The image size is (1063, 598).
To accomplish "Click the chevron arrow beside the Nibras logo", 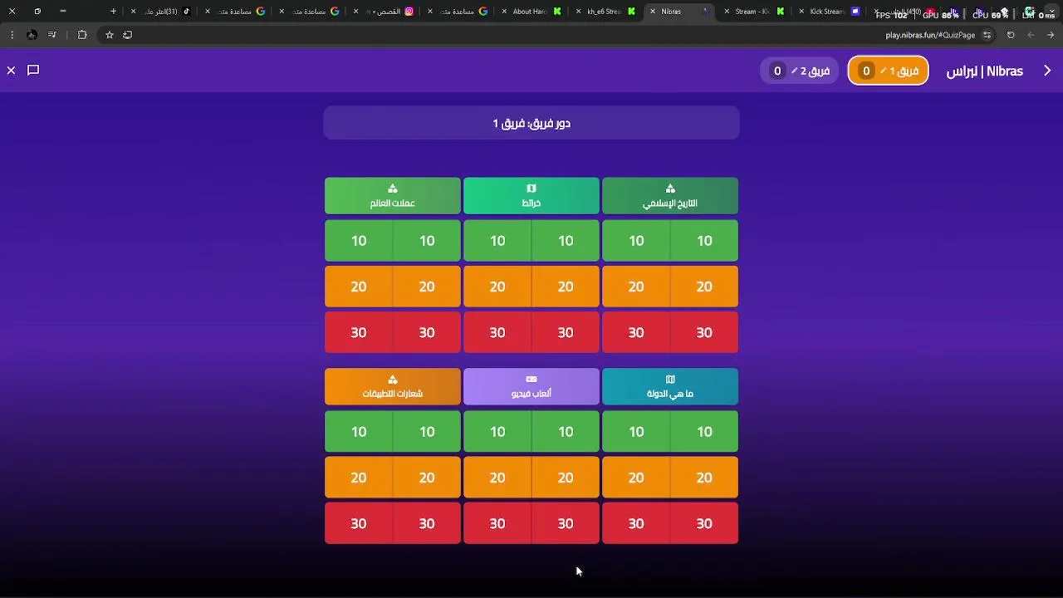I will point(1047,71).
